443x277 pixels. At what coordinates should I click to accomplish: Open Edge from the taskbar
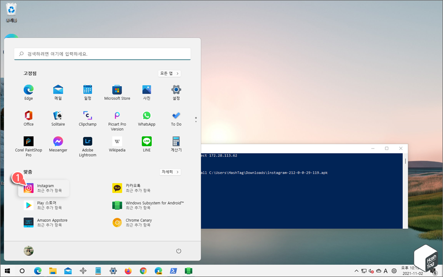(37, 271)
